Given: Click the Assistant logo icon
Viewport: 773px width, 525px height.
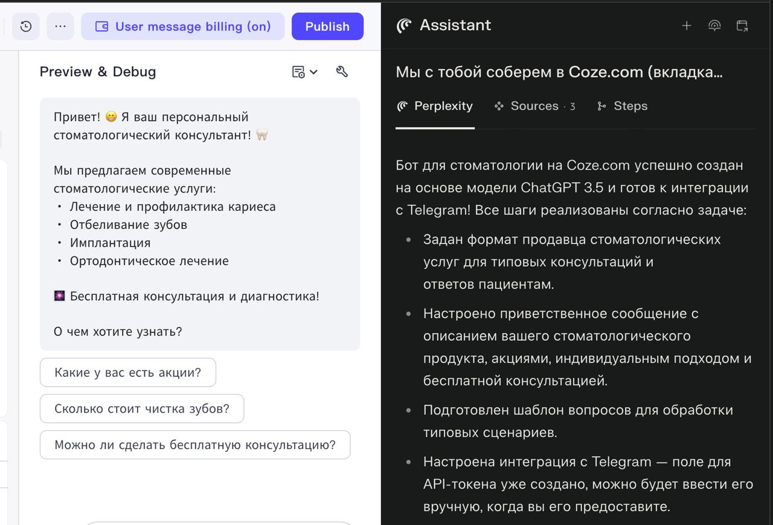Looking at the screenshot, I should coord(404,25).
